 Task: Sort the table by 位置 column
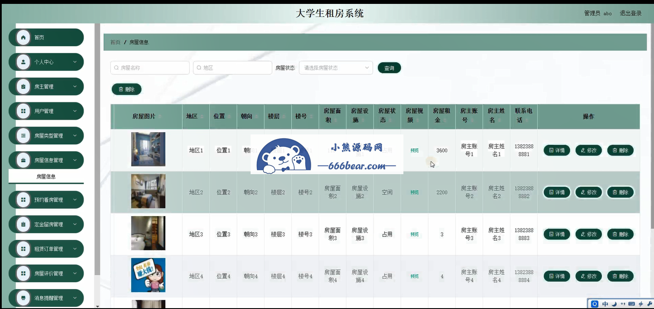229,117
